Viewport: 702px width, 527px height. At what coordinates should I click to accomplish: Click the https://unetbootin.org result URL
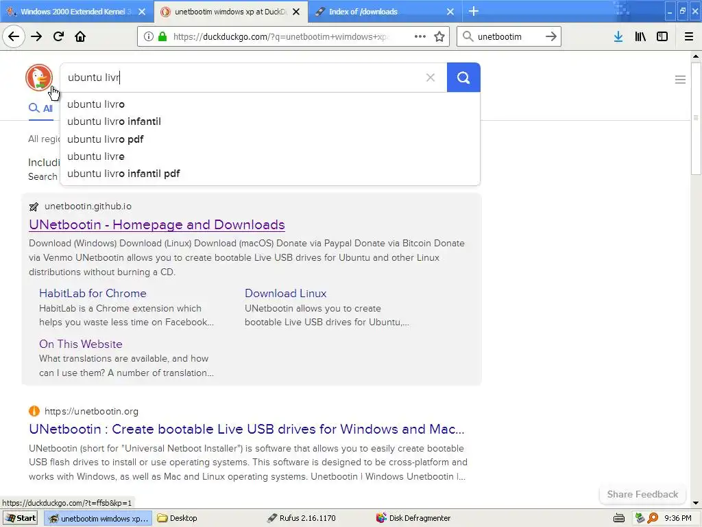(91, 411)
